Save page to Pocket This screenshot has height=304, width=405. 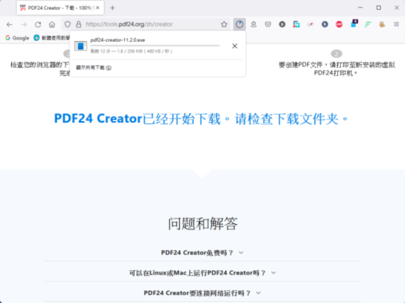268,24
